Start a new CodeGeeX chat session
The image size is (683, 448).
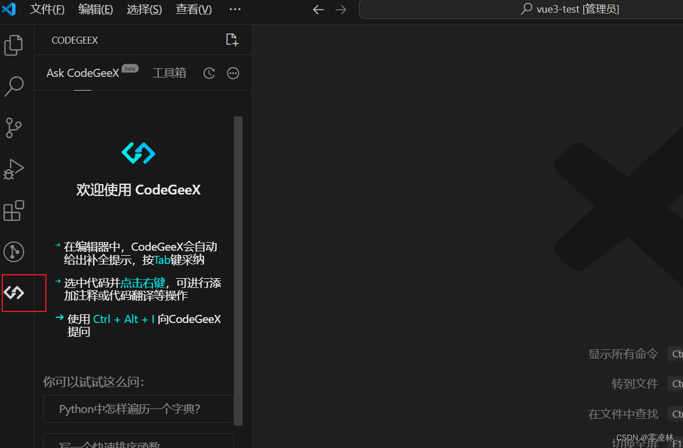(x=232, y=40)
